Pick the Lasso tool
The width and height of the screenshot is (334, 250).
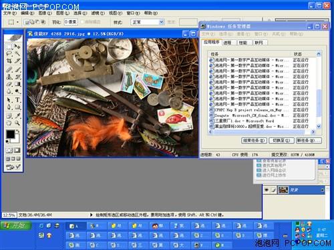pyautogui.click(x=9, y=53)
